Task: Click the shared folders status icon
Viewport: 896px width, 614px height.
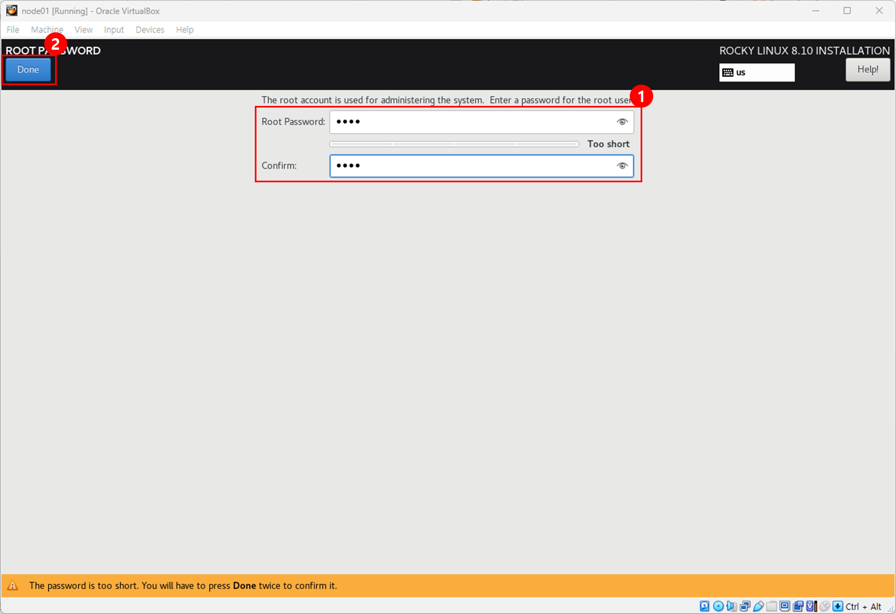Action: (x=771, y=606)
